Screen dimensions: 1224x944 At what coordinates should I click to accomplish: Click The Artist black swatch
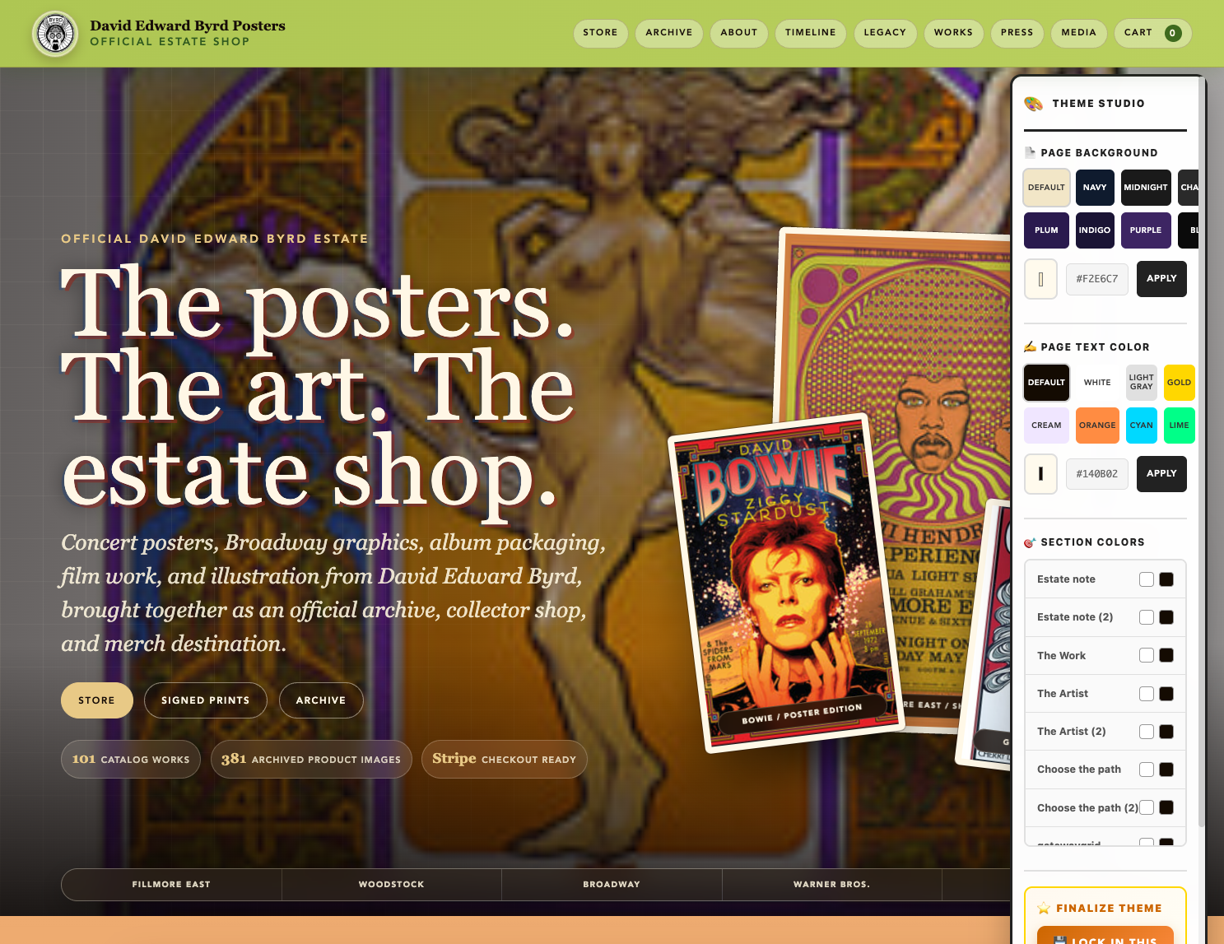1166,694
